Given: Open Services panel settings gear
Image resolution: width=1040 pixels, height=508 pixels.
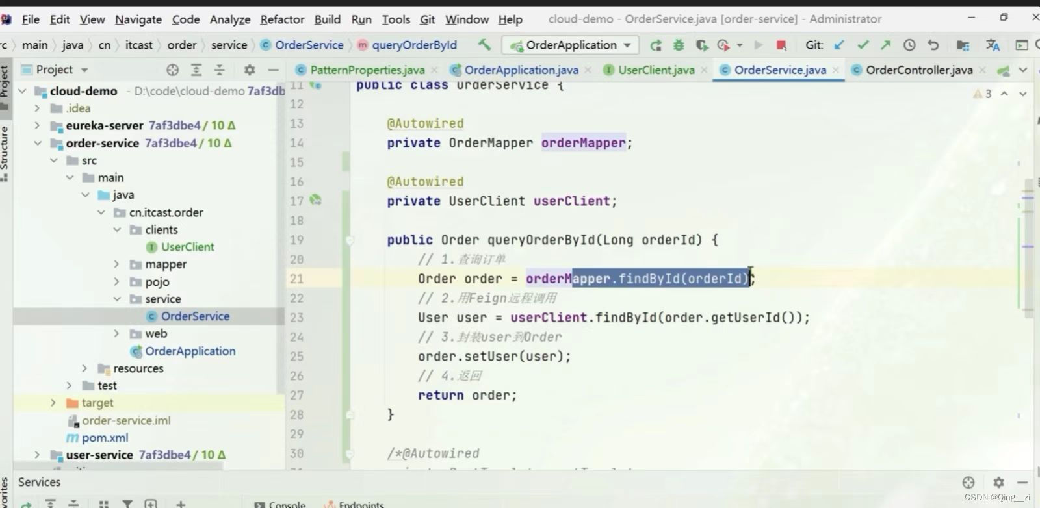Looking at the screenshot, I should tap(998, 482).
